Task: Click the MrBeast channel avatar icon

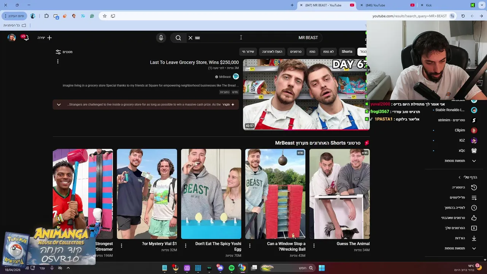Action: point(236,76)
